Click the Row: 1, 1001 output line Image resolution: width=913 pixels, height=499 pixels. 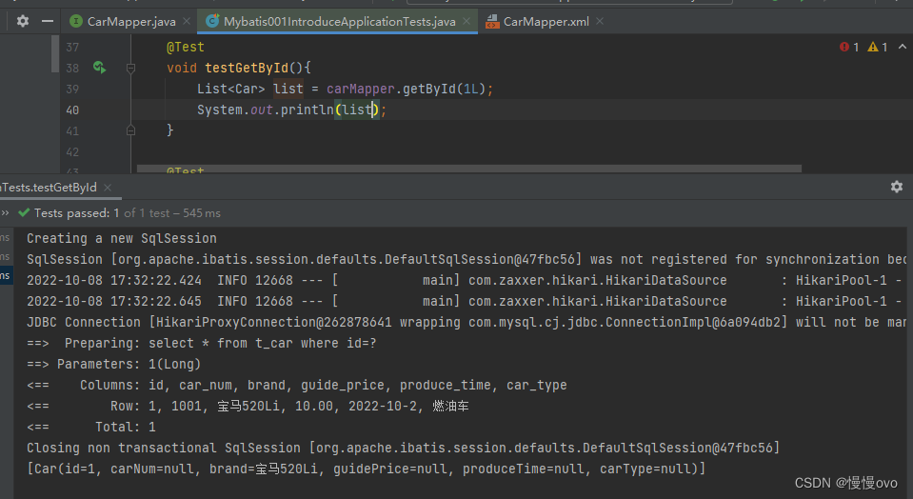[248, 407]
